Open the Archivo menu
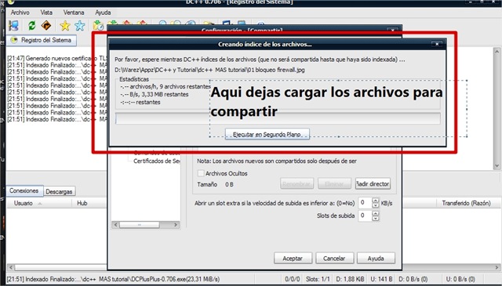 [20, 13]
